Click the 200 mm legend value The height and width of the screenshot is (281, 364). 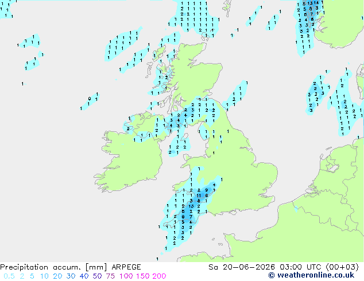point(159,276)
